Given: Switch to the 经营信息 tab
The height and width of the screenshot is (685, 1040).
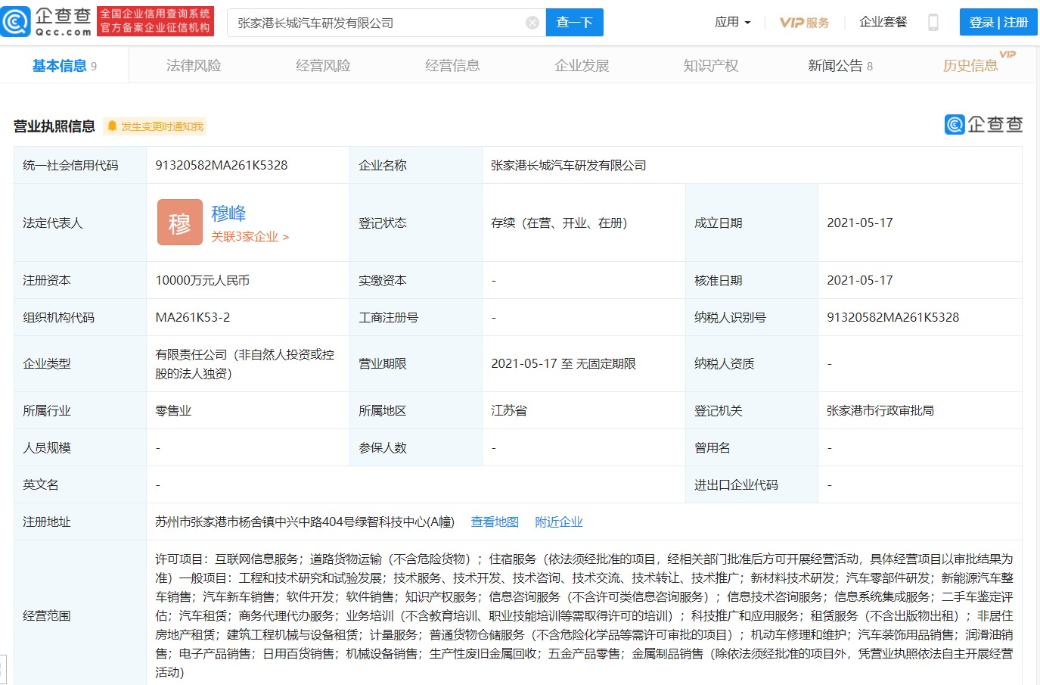Looking at the screenshot, I should (x=452, y=66).
